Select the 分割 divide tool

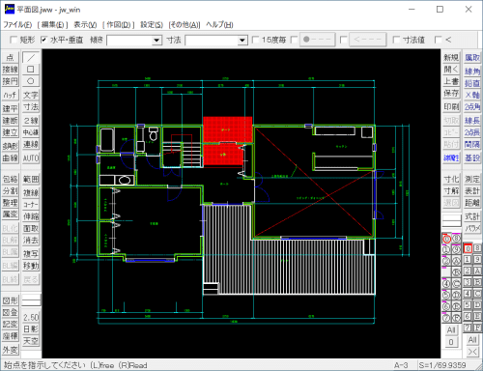point(11,191)
